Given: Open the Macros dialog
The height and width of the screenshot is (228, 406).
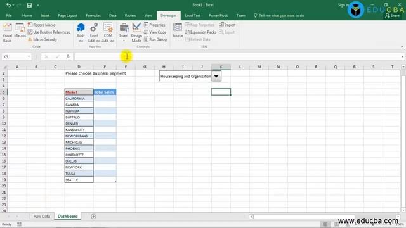Looking at the screenshot, I should point(20,30).
